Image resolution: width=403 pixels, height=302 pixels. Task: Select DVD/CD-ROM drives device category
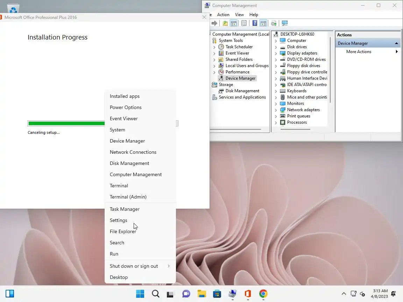click(x=306, y=59)
